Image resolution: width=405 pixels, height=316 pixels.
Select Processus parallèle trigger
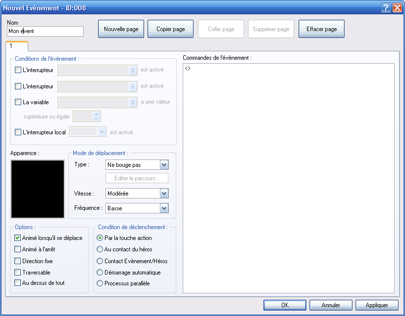[100, 283]
